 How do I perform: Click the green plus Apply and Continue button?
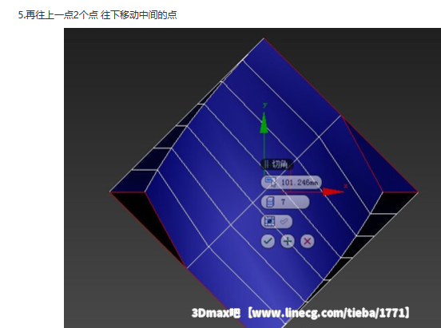coord(288,241)
